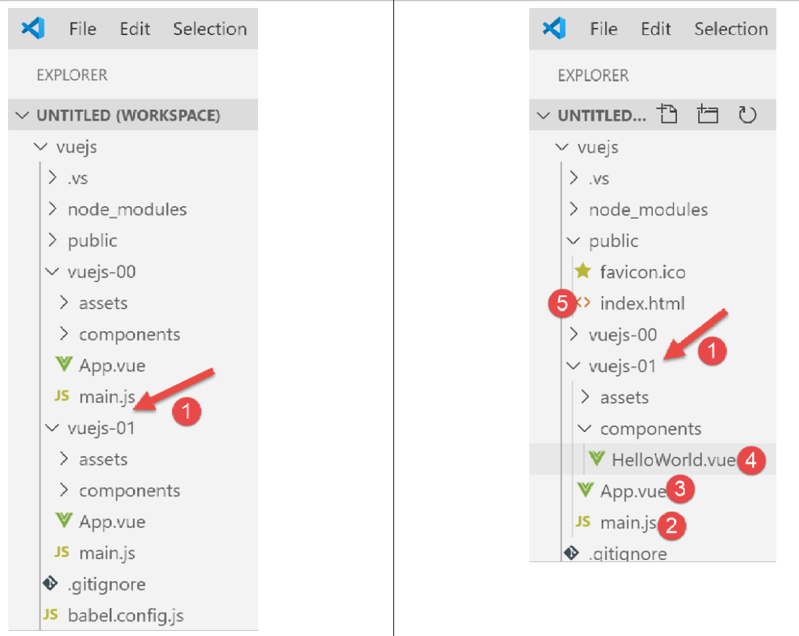
Task: Open index.html in the public folder
Action: pyautogui.click(x=642, y=303)
